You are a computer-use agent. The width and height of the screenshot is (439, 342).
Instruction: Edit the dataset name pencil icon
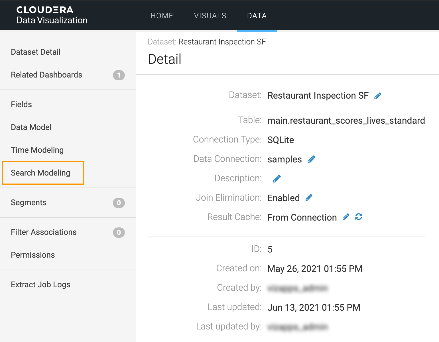378,96
